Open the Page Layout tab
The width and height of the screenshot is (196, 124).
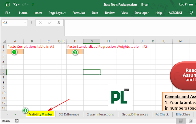pyautogui.click(x=57, y=13)
